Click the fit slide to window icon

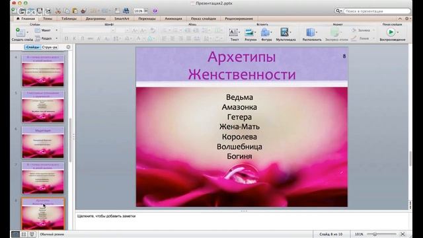(403, 234)
